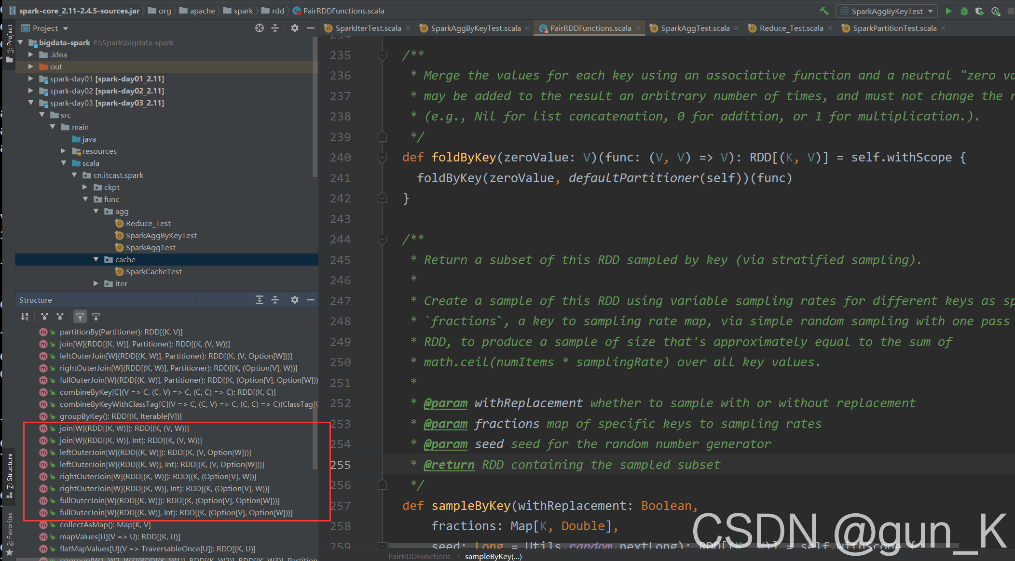This screenshot has width=1015, height=561.
Task: Select mapValues[U] method in Structure
Action: [120, 536]
